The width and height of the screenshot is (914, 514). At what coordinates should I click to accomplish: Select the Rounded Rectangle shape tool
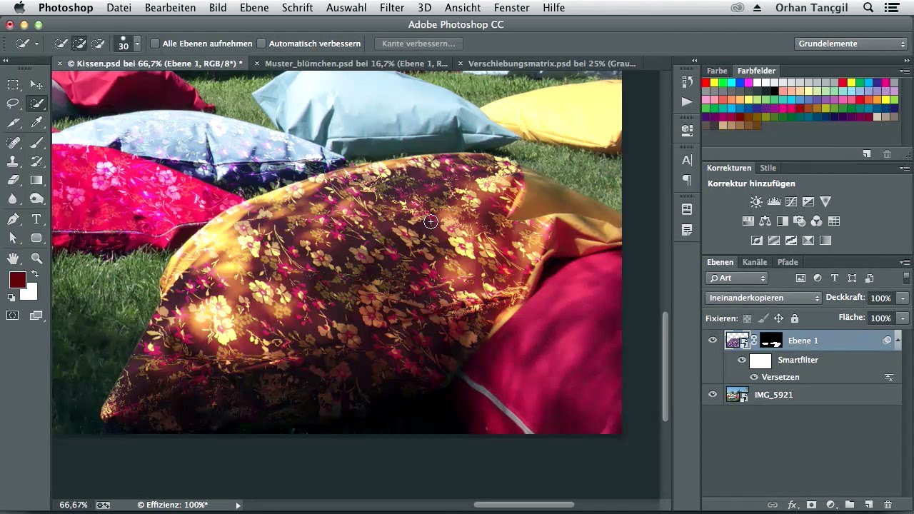37,238
